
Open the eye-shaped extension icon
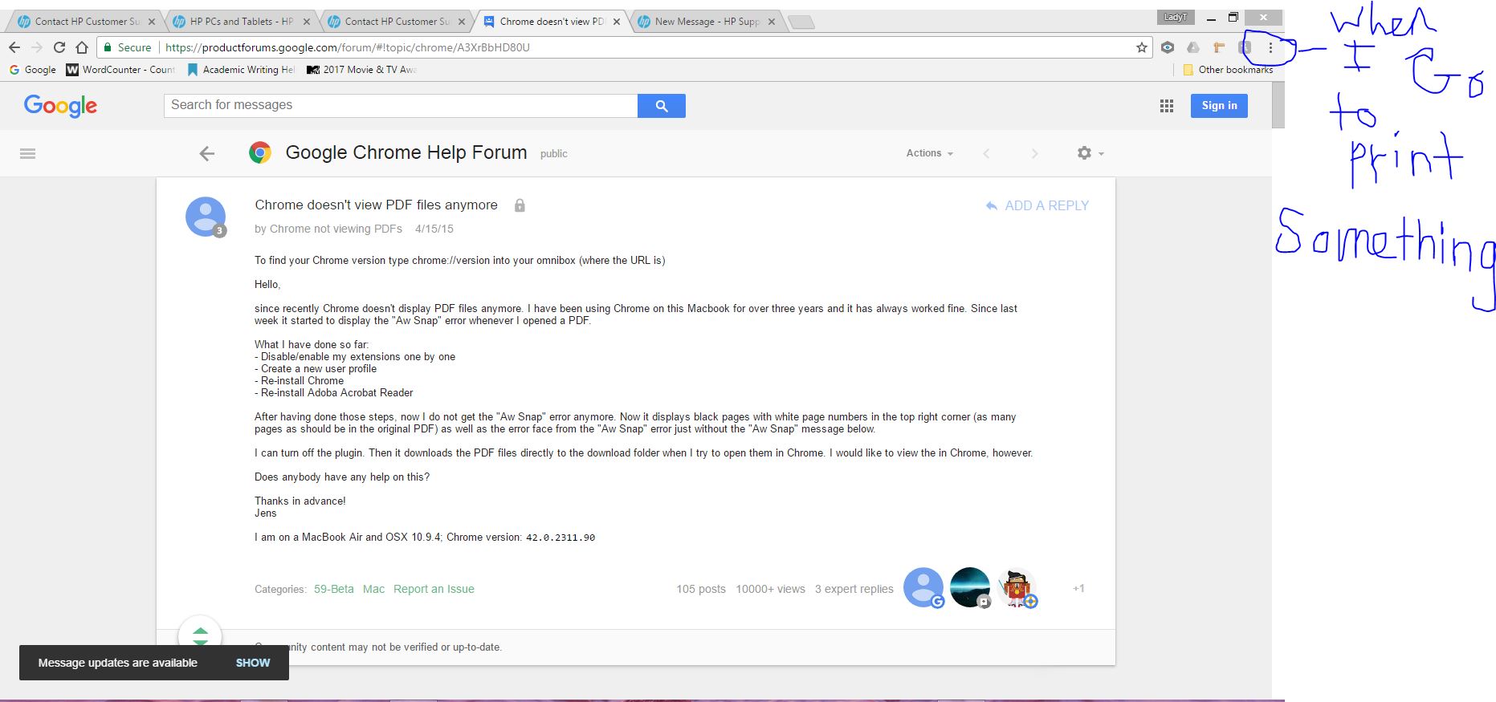(1168, 47)
